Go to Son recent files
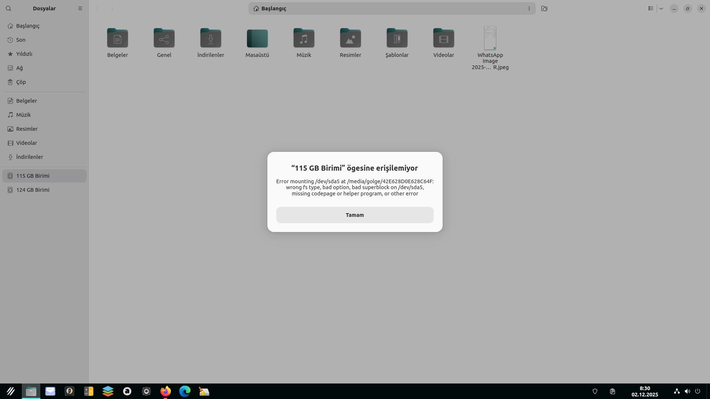710x399 pixels. [21, 40]
